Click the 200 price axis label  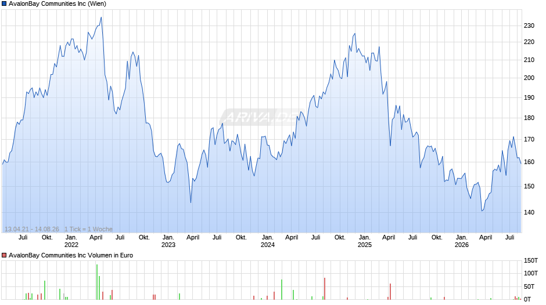tap(529, 78)
